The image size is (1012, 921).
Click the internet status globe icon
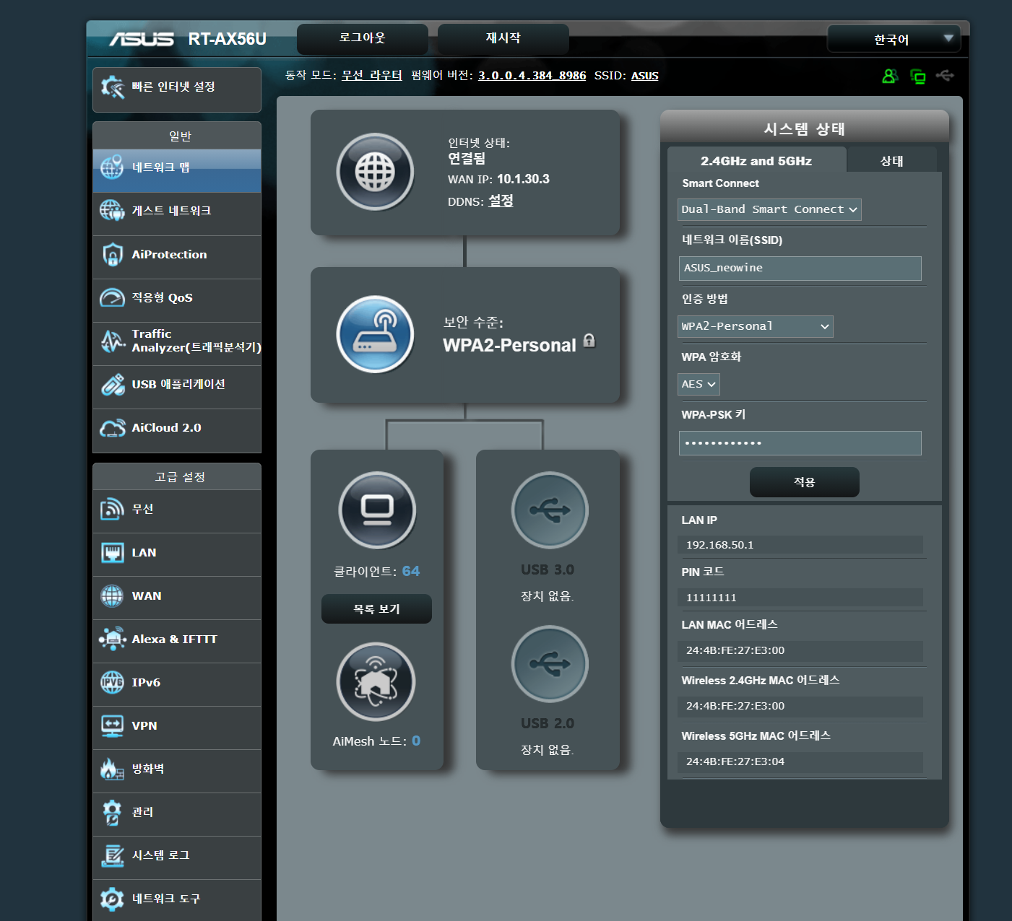pos(375,172)
